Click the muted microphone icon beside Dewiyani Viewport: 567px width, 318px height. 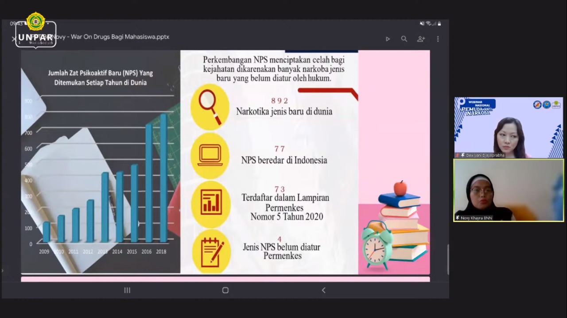[x=457, y=155]
